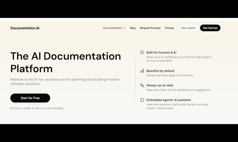Open the Documentation nav item
238x142 pixels.
[x=112, y=28]
